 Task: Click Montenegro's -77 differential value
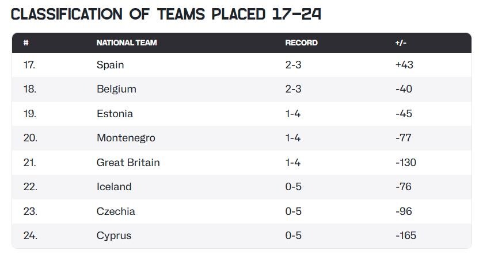pyautogui.click(x=404, y=138)
